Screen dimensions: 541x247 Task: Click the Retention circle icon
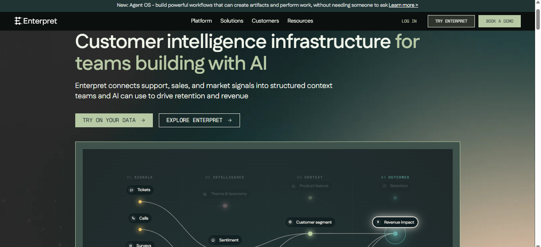pos(384,186)
